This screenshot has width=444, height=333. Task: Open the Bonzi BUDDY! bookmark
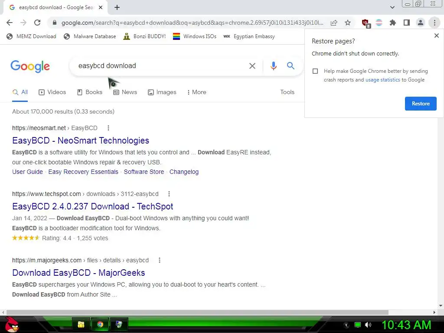click(144, 36)
